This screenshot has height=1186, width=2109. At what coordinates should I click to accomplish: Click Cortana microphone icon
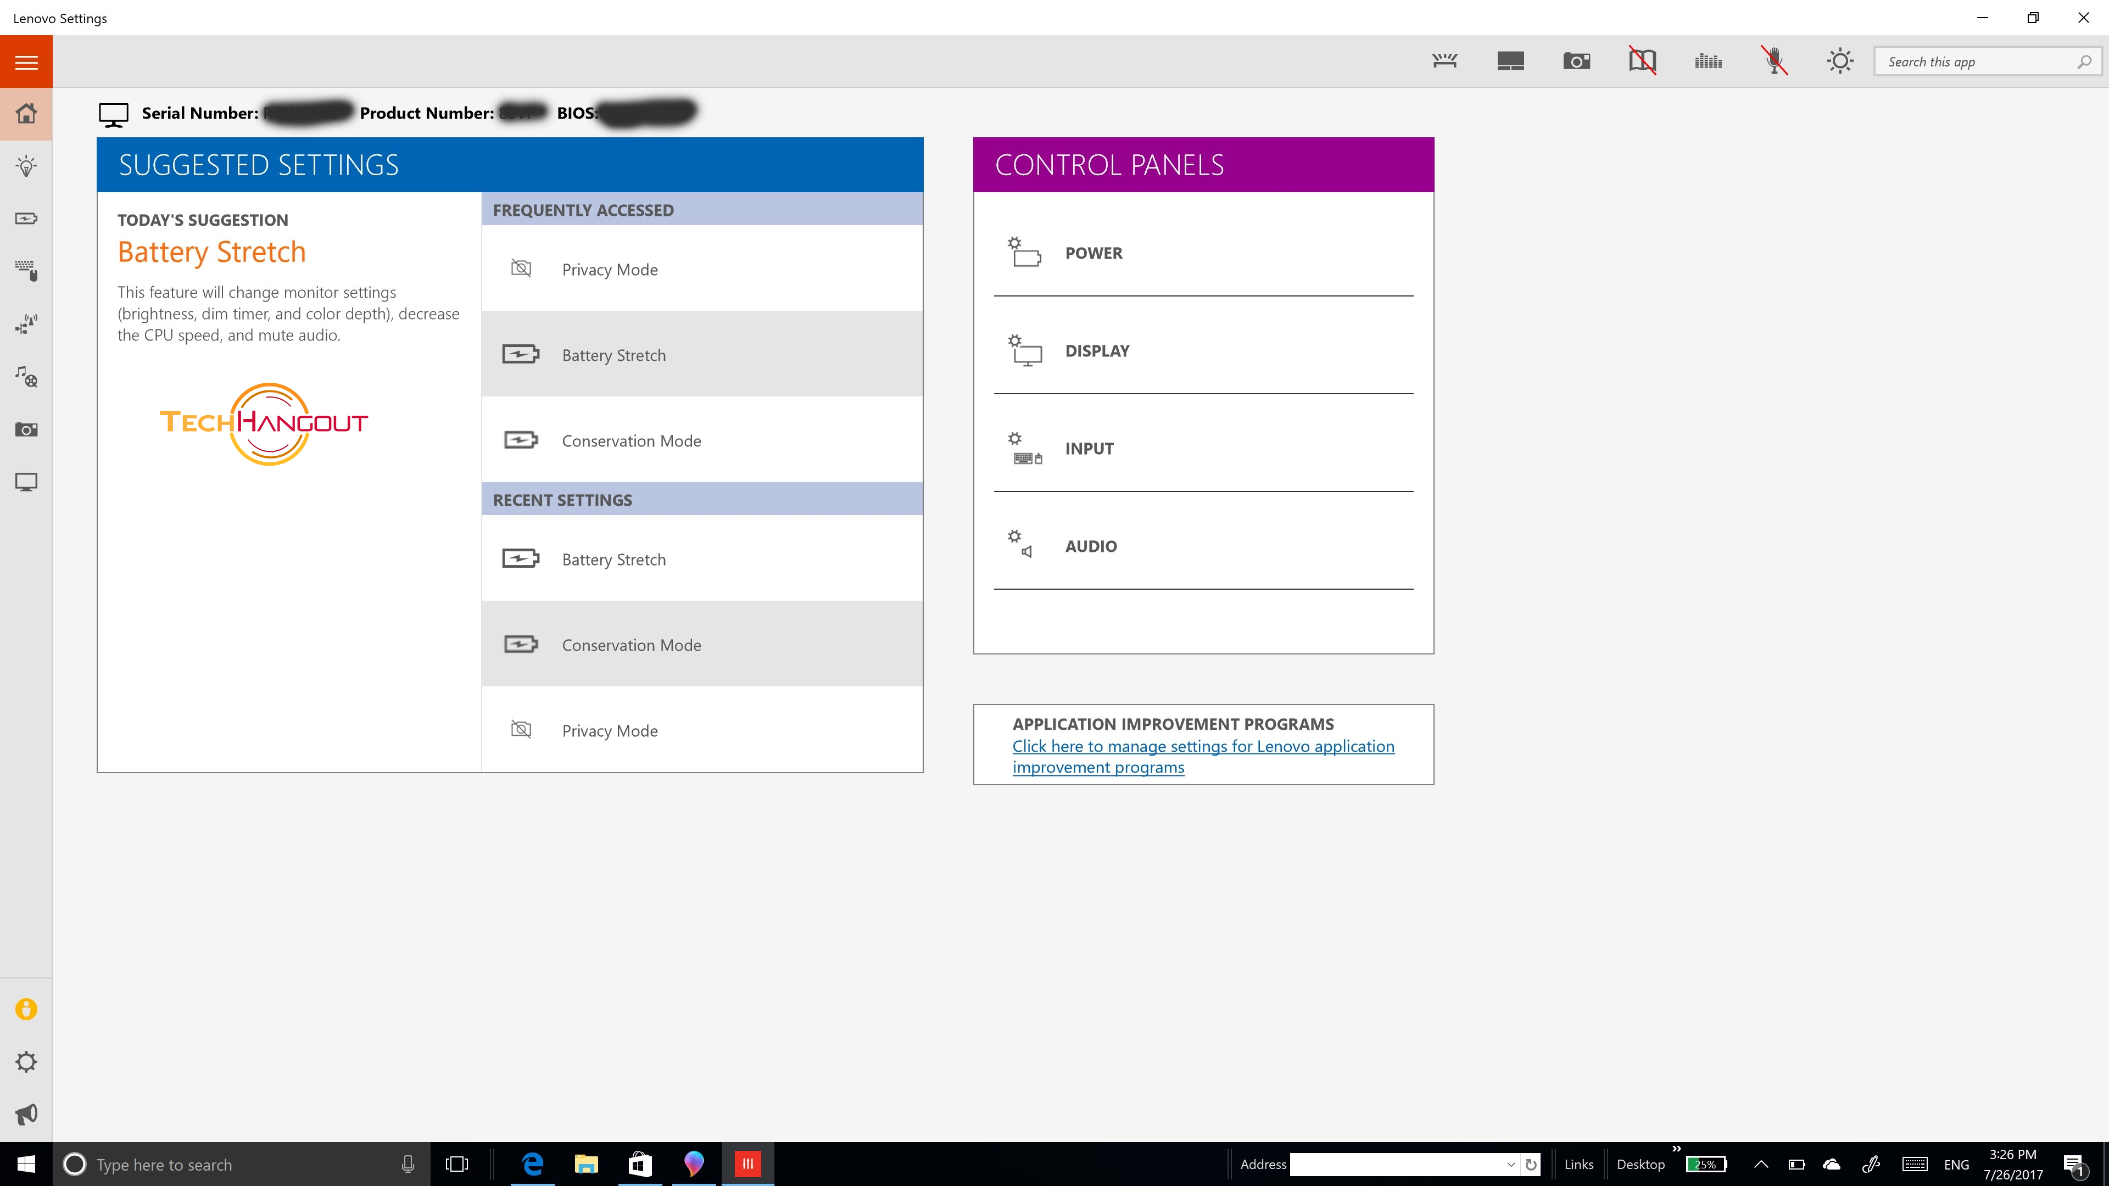(x=407, y=1164)
